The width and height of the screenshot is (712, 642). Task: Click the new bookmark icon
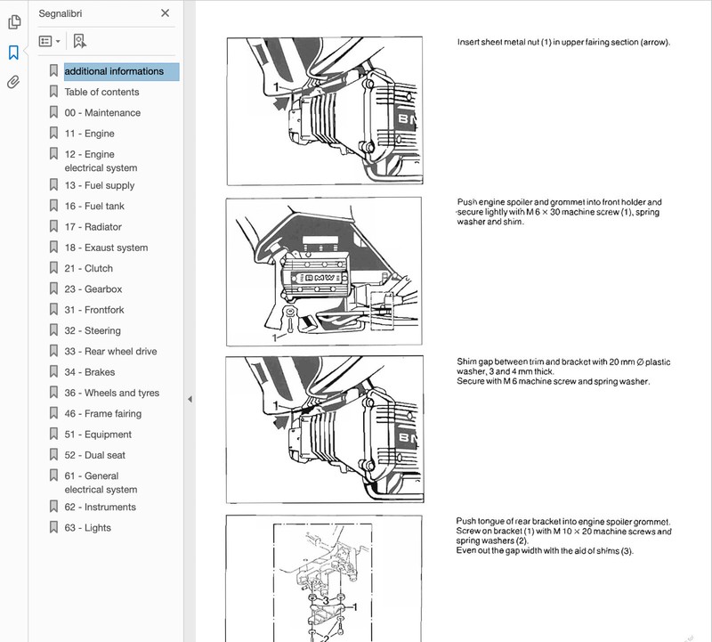[79, 41]
